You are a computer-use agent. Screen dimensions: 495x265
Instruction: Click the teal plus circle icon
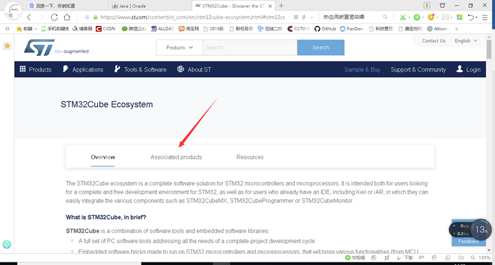coord(6,244)
